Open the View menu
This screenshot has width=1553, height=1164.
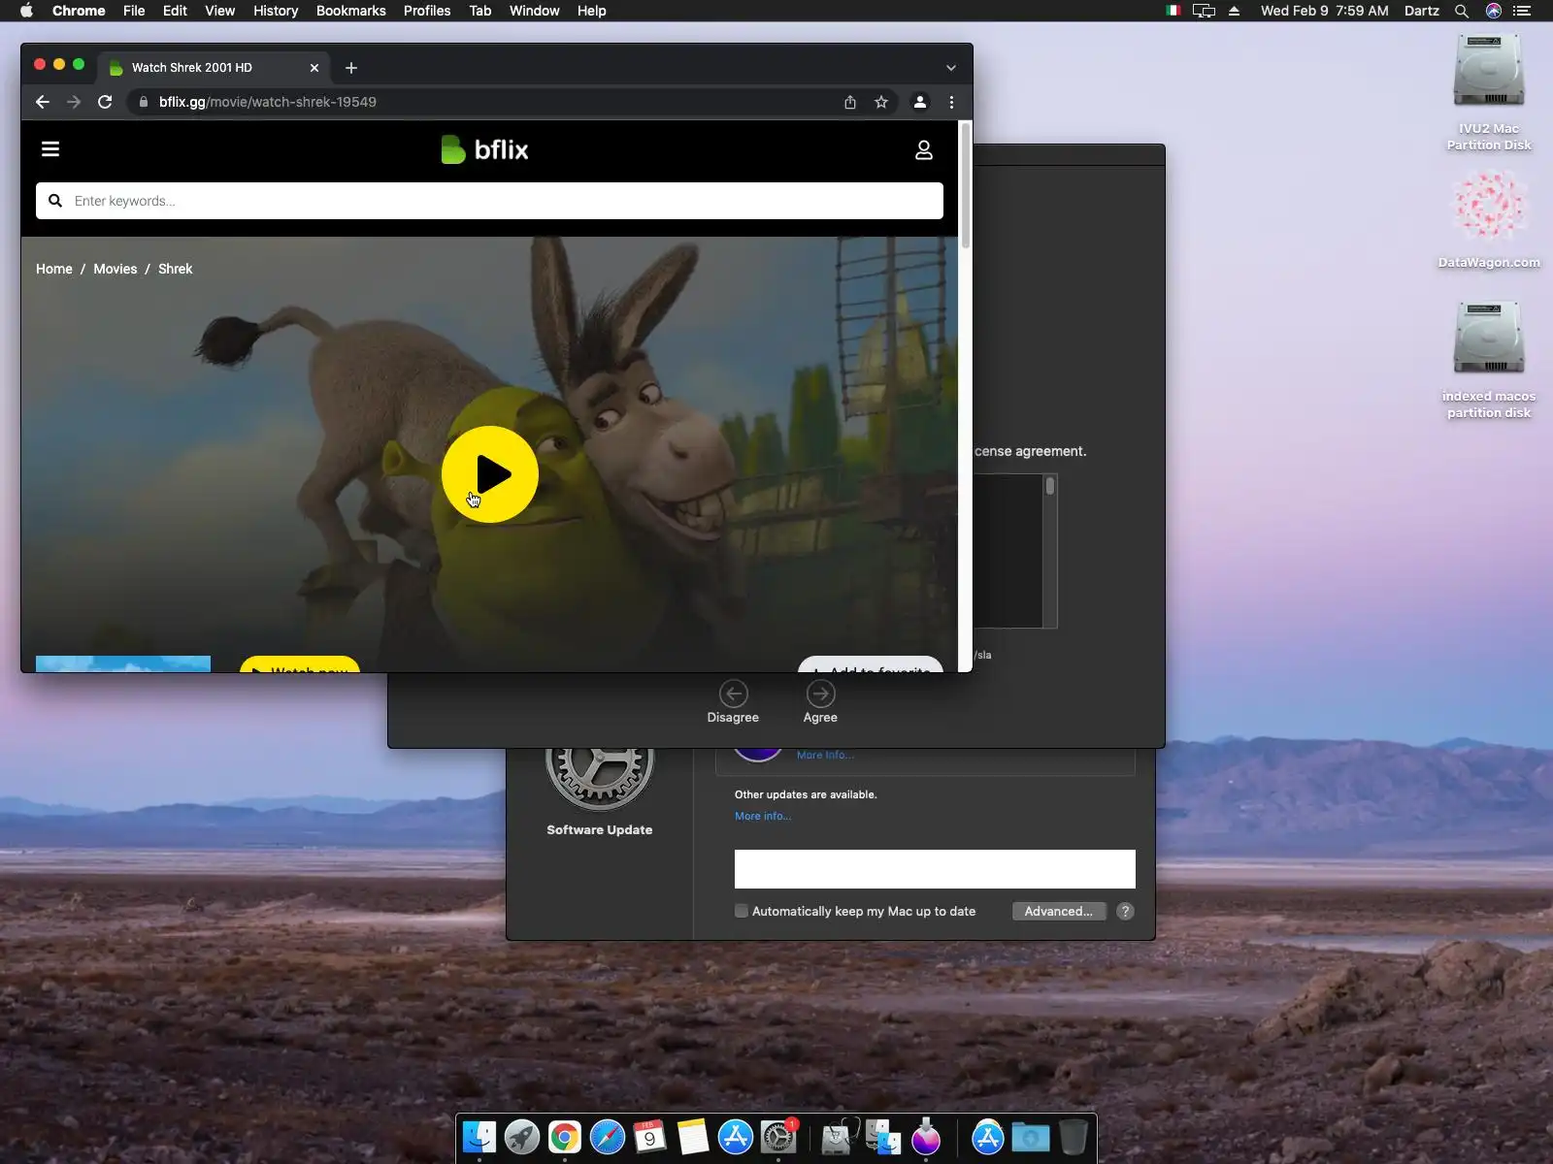(x=220, y=11)
